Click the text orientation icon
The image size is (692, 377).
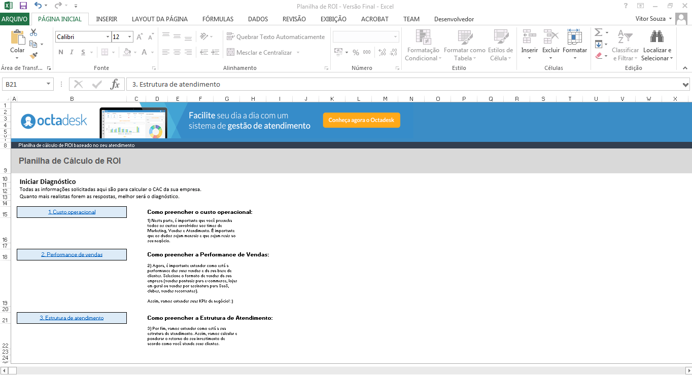click(204, 36)
